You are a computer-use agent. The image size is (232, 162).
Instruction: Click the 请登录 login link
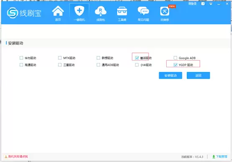click(192, 4)
